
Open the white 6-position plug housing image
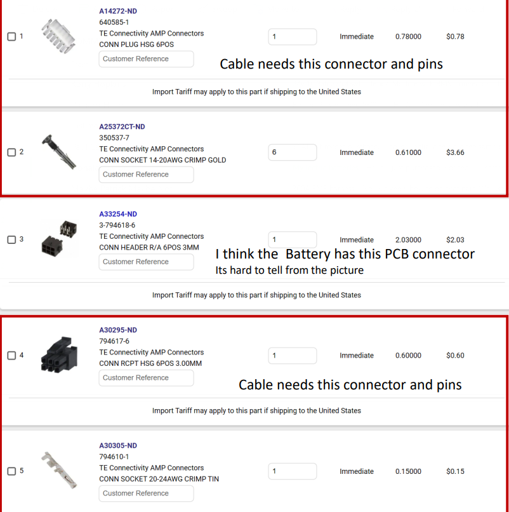(58, 36)
